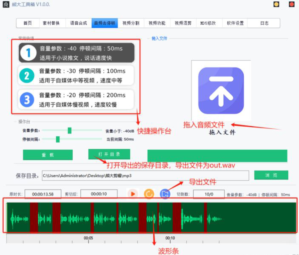Open the 首页 tab
The image size is (299, 255).
pyautogui.click(x=28, y=23)
